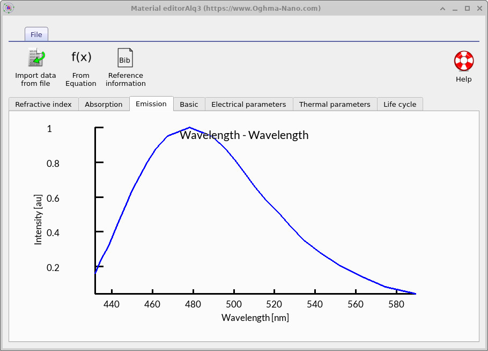Open Help using the lifebuoy icon

463,61
